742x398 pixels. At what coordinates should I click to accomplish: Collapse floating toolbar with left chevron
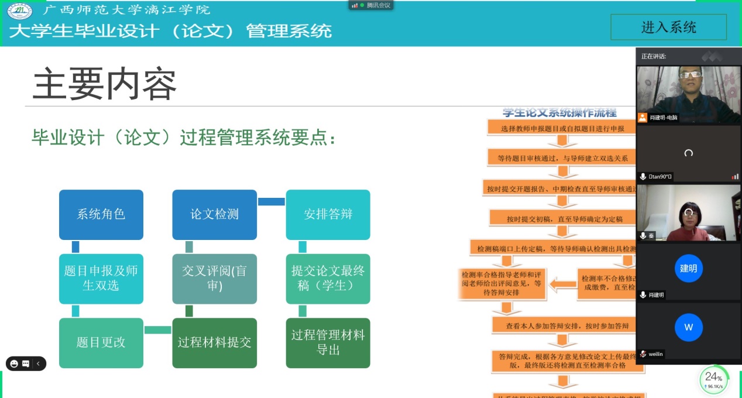(38, 363)
